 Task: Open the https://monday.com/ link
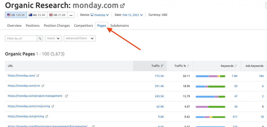click(x=21, y=76)
